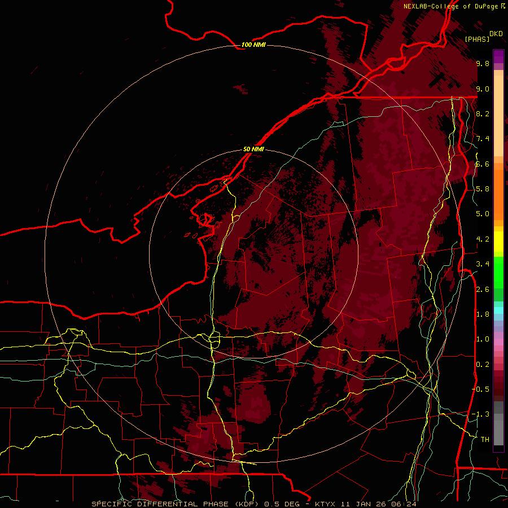Select the 3.4 value on the color scale

click(x=483, y=264)
